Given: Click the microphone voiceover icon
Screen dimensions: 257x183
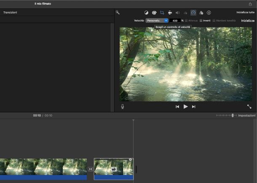Looking at the screenshot, I should click(123, 106).
